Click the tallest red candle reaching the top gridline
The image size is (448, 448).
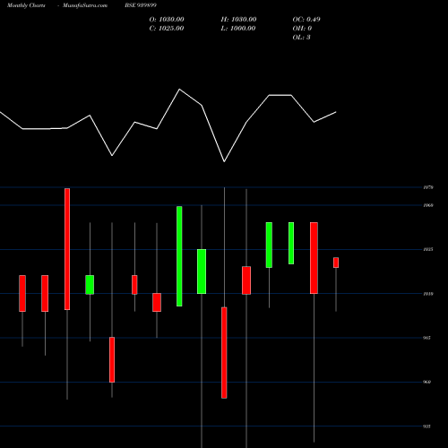pos(67,249)
